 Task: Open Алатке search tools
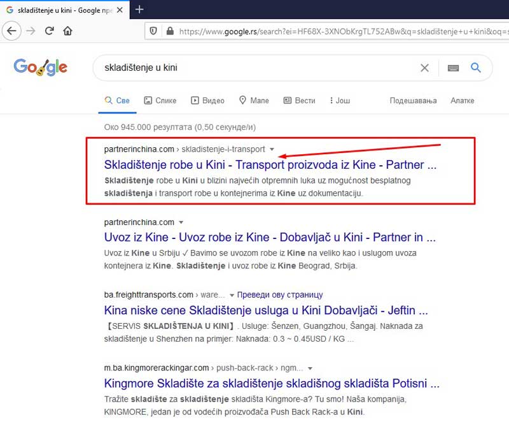tap(463, 101)
